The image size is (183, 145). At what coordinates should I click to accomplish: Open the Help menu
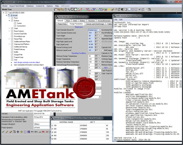coord(57,6)
